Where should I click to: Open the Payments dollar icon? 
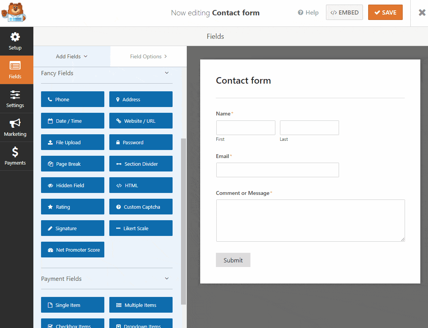[x=15, y=156]
